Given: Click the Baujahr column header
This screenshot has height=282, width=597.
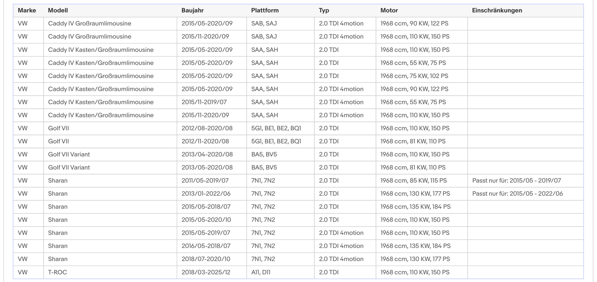Looking at the screenshot, I should coord(192,10).
